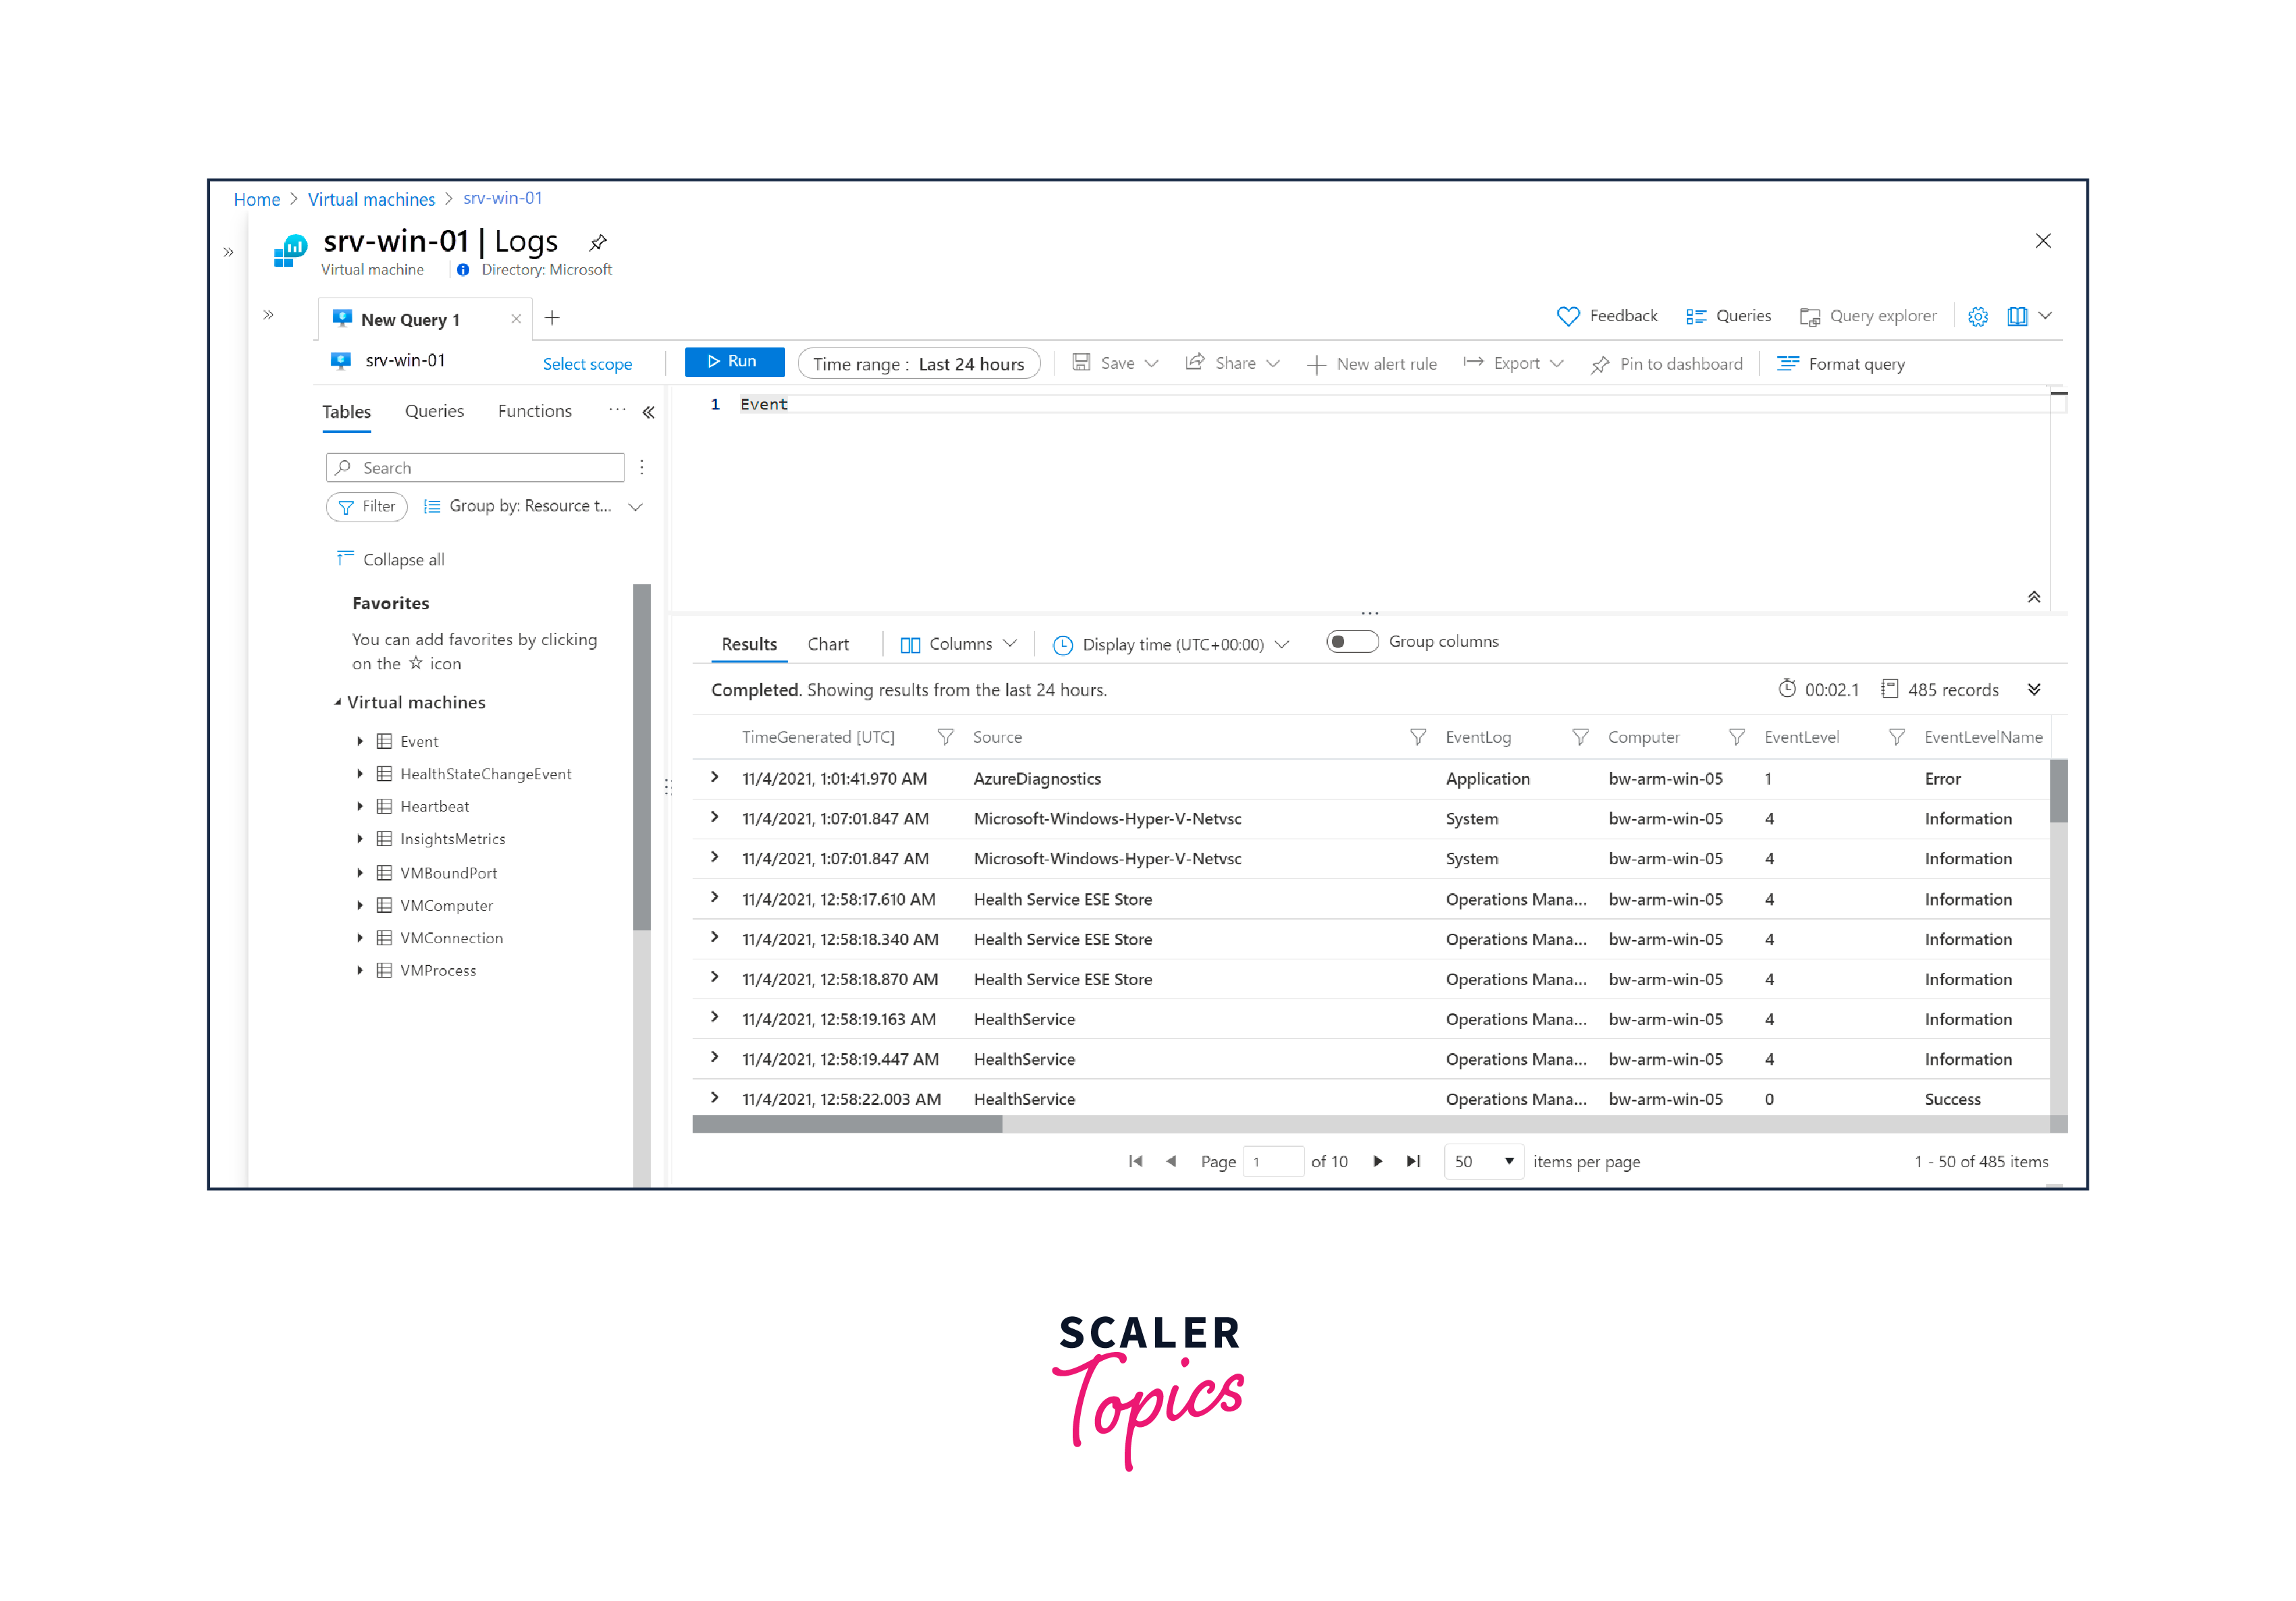2296x1601 pixels.
Task: Filter the Source column with funnel icon
Action: coord(1417,737)
